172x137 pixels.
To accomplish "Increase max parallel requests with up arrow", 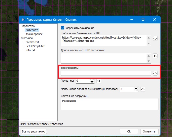I will [136, 88].
